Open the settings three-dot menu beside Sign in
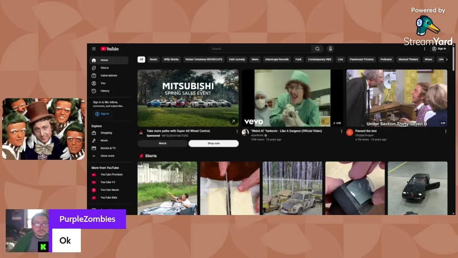This screenshot has height=258, width=458. 425,49
